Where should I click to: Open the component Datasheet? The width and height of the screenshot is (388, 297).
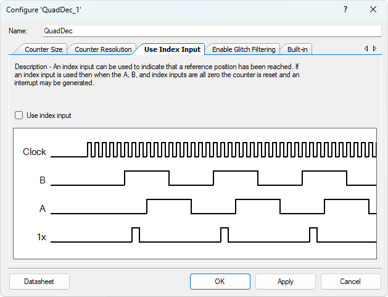(39, 282)
